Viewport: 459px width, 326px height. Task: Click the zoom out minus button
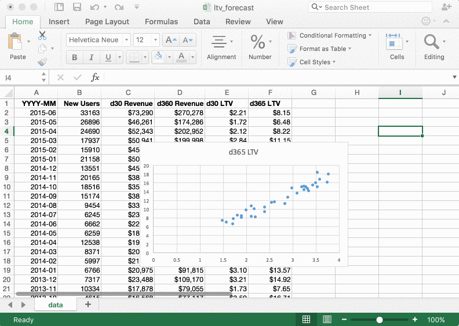tap(344, 320)
